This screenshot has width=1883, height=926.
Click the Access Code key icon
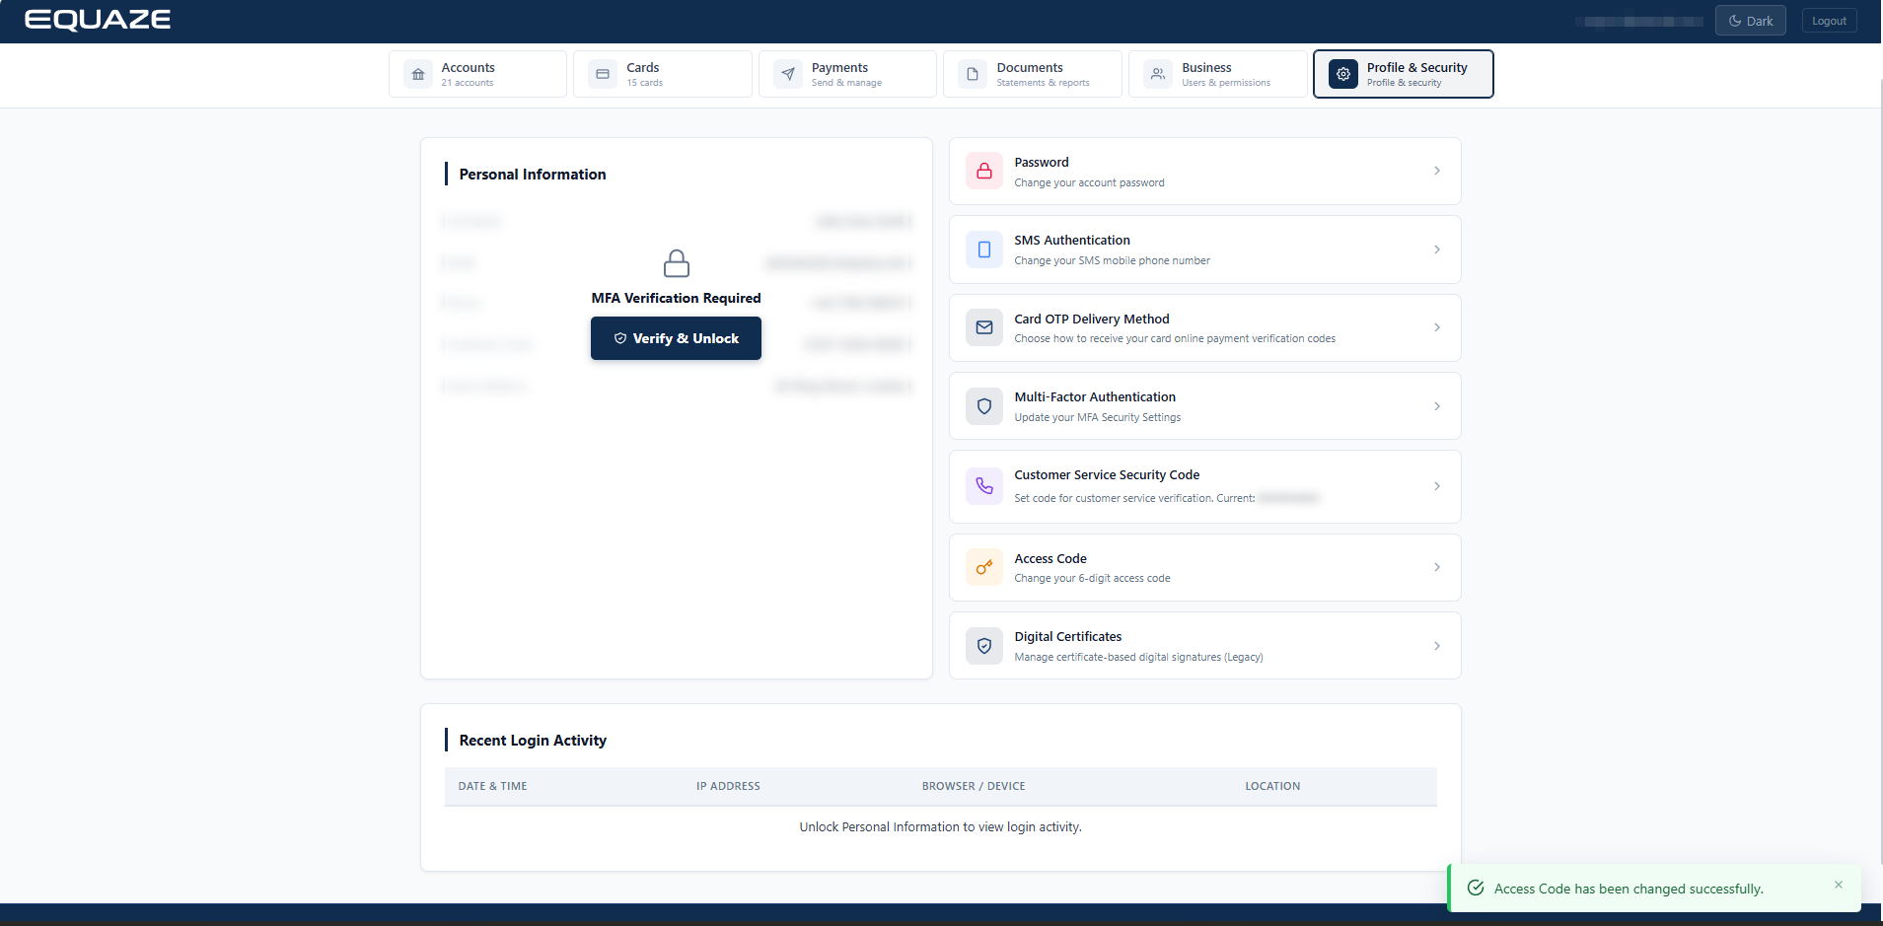click(984, 567)
